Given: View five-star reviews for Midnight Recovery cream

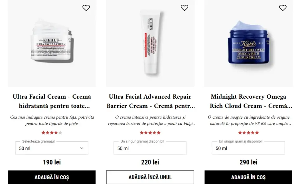Looking at the screenshot, I should (x=249, y=133).
